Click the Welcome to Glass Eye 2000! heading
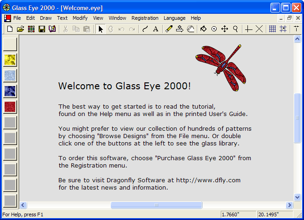Screen dimensions: 304x220 coord(125,86)
